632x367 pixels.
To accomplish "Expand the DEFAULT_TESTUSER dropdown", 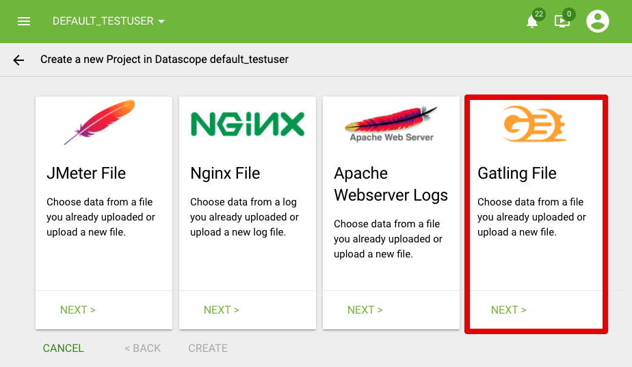I will [109, 21].
